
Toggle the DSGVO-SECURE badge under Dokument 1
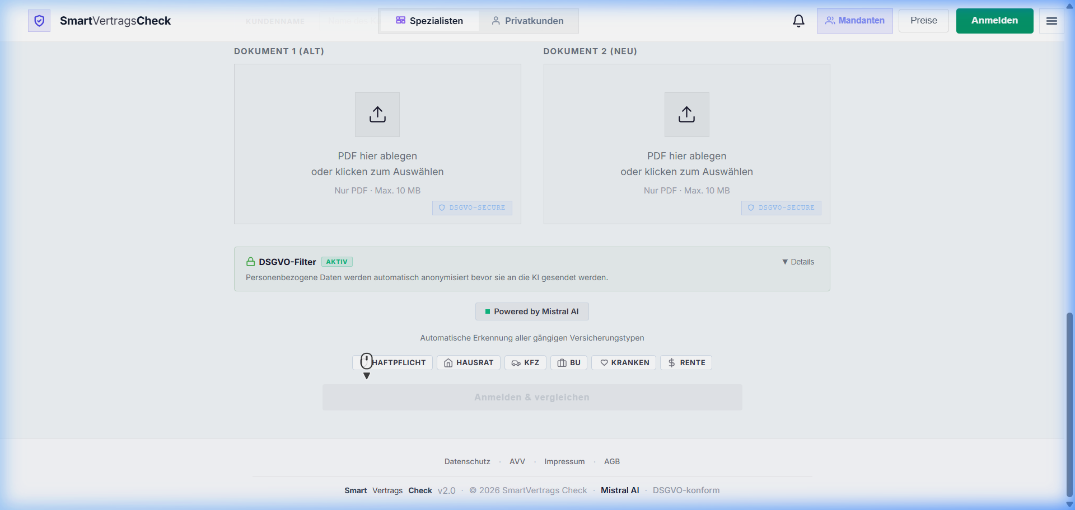tap(472, 207)
